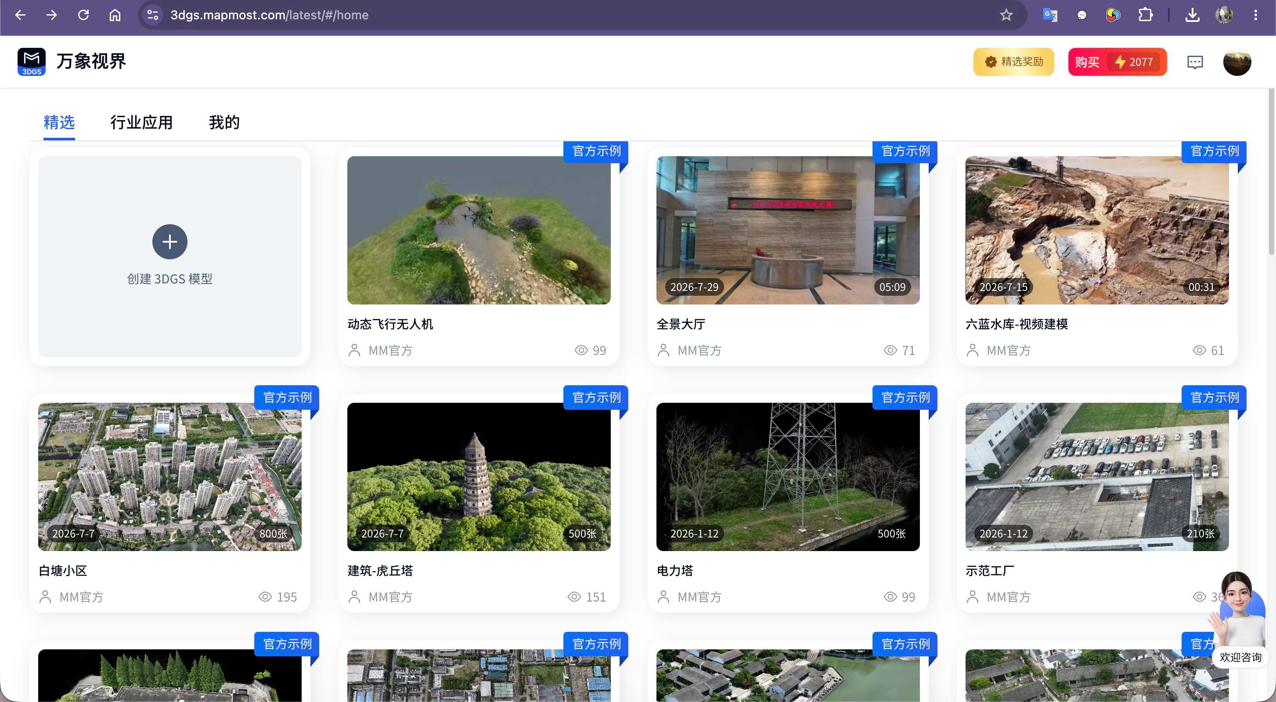This screenshot has width=1276, height=702.
Task: Open the Google Translate extension
Action: 1049,15
